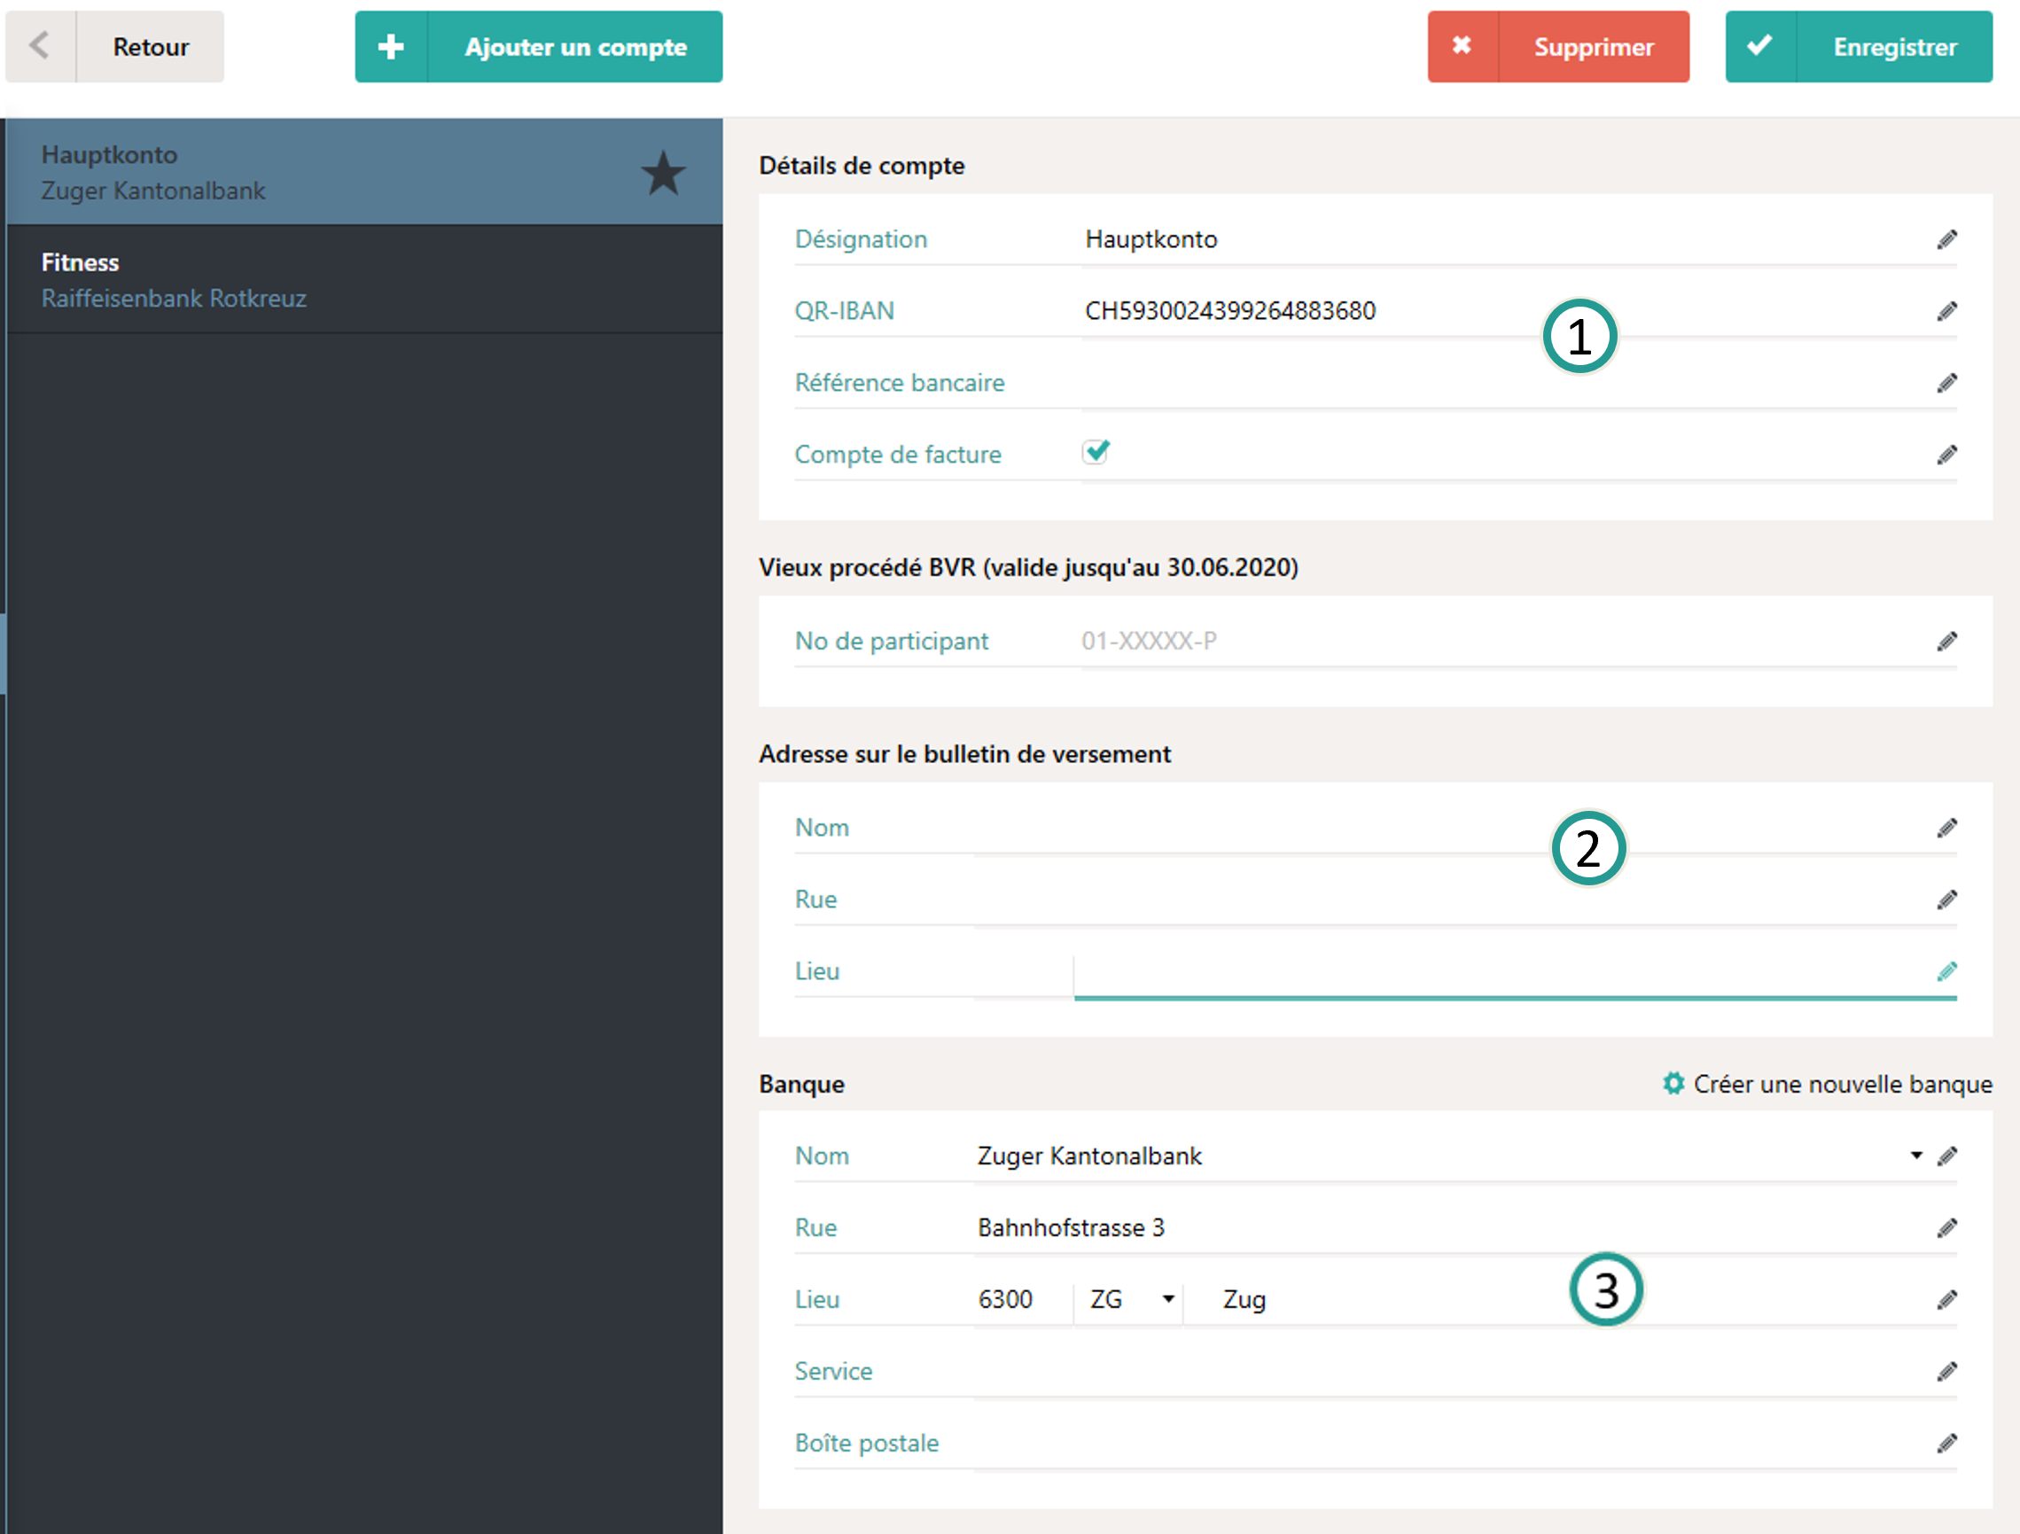Click Ajouter un compte button
The image size is (2020, 1534).
(x=539, y=47)
